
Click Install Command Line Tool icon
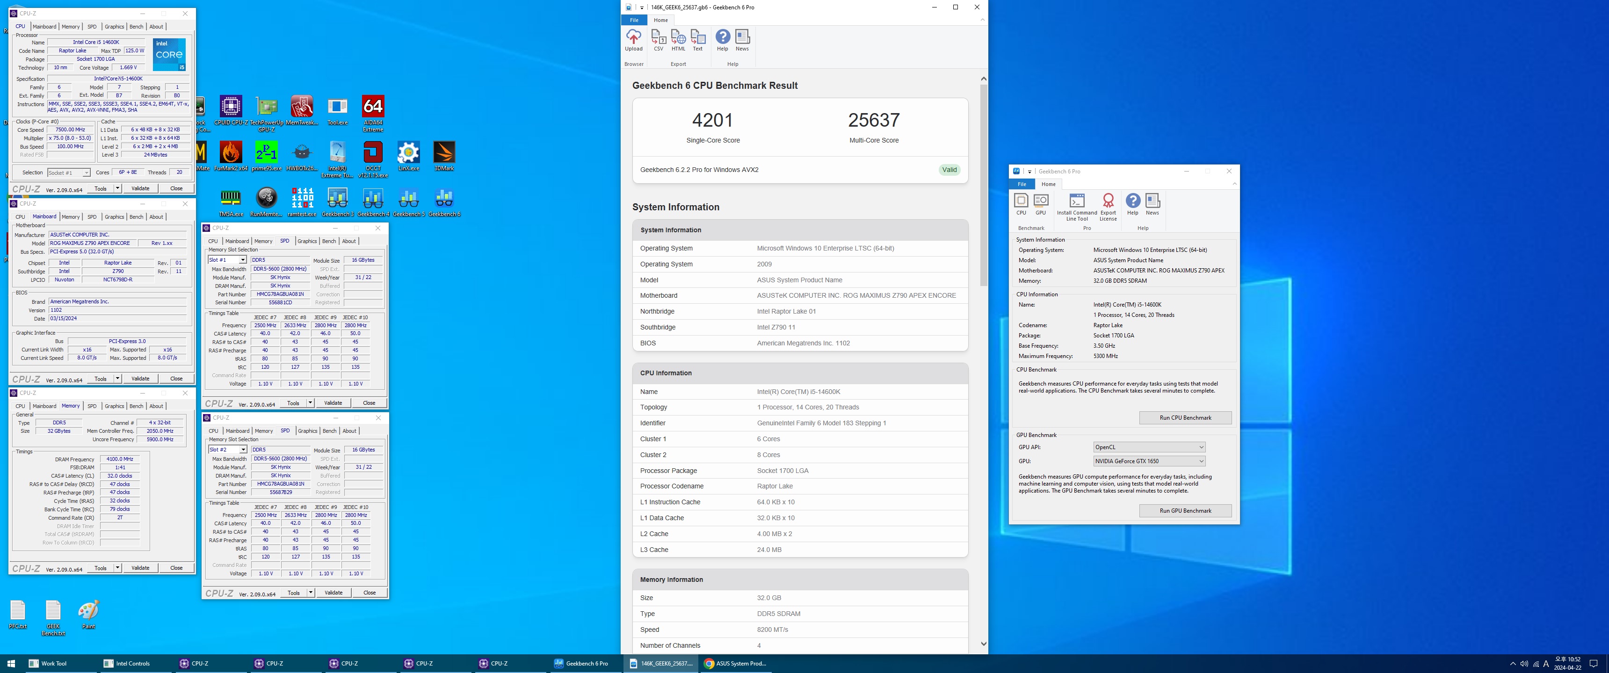click(1077, 207)
